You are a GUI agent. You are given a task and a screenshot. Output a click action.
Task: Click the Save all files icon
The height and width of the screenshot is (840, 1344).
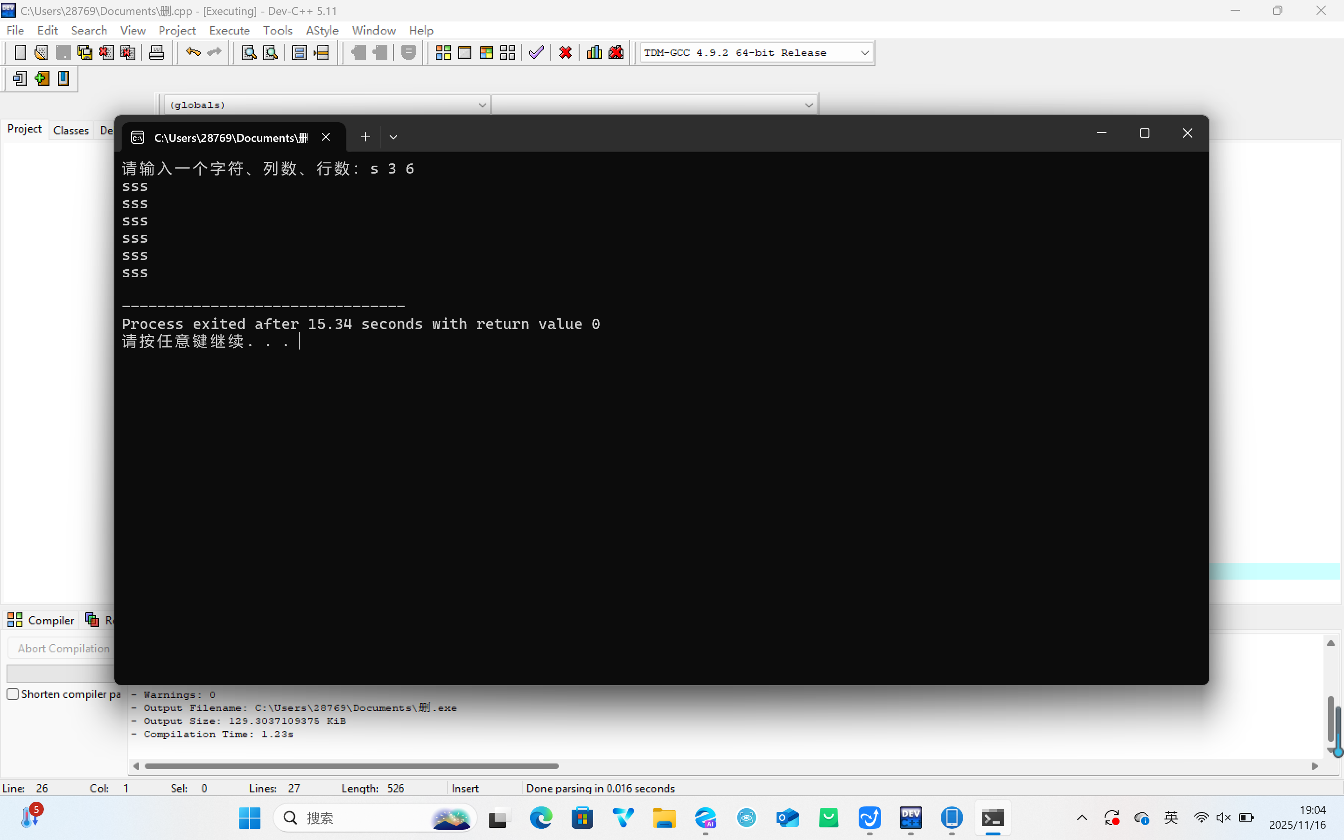tap(84, 53)
